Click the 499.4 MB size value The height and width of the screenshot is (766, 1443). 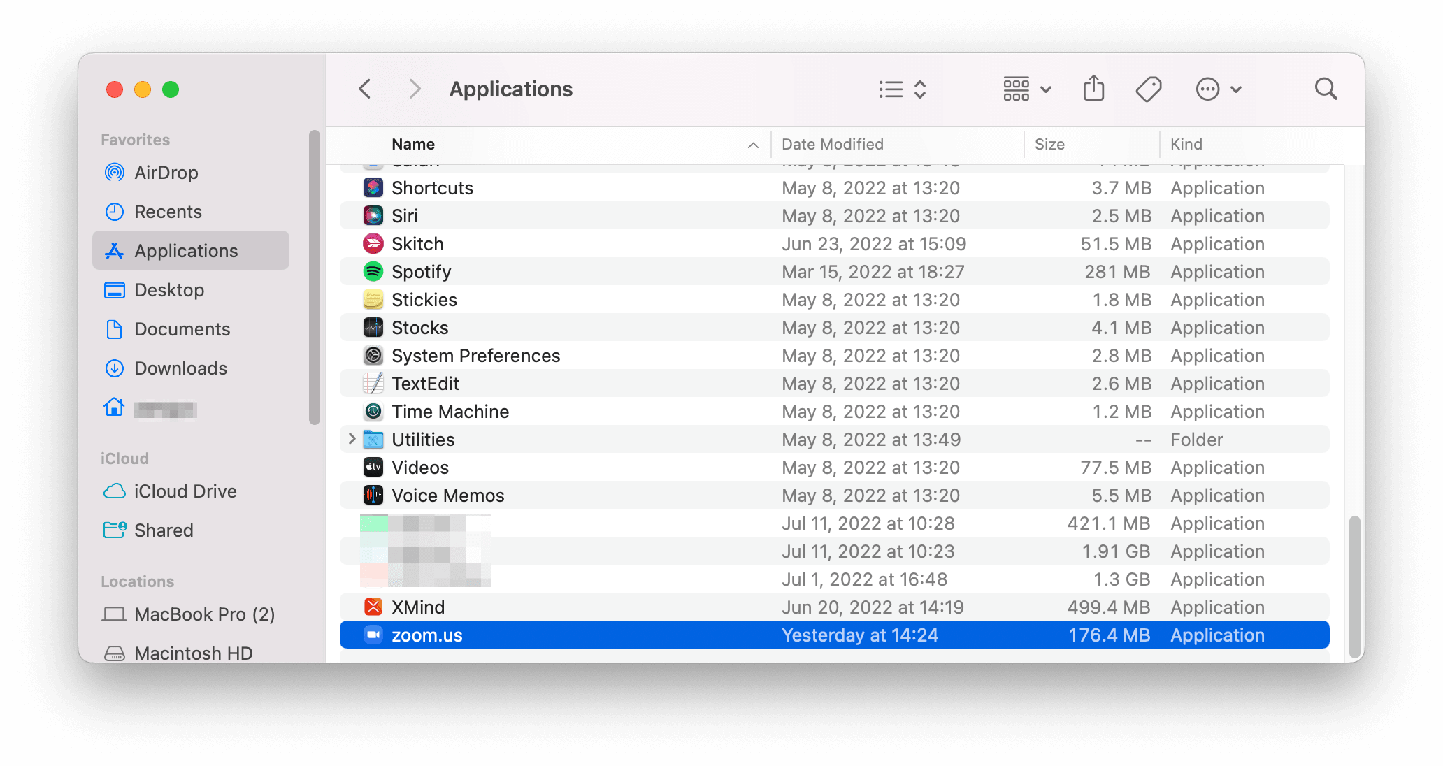click(1109, 607)
